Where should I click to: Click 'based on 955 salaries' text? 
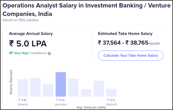click(x=21, y=20)
